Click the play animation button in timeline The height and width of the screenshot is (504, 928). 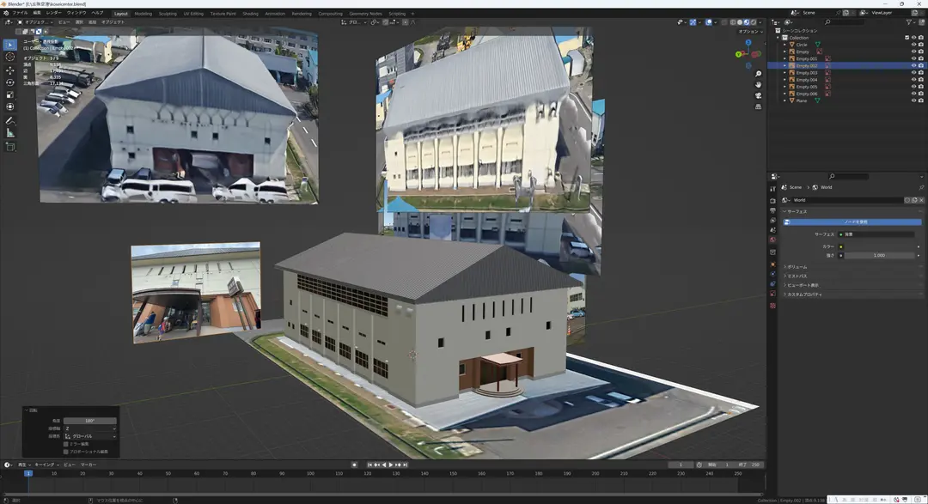pos(391,465)
